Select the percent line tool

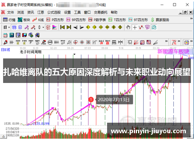(174, 42)
